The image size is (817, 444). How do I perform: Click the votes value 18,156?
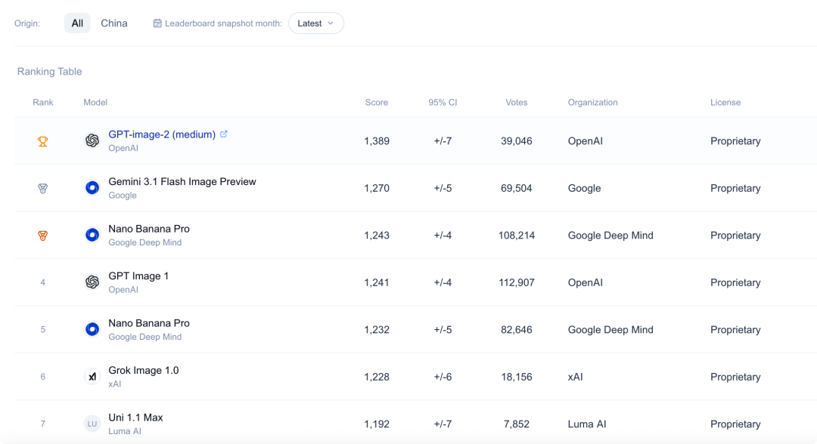(x=517, y=377)
